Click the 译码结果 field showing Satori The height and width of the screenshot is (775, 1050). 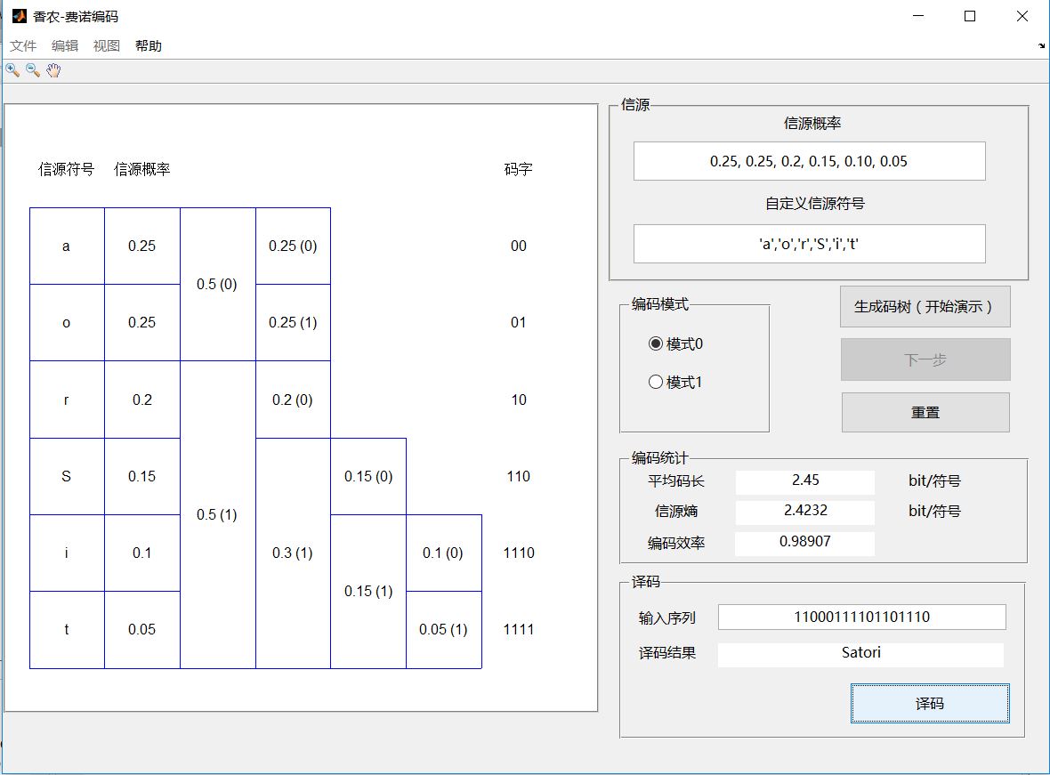tap(860, 653)
